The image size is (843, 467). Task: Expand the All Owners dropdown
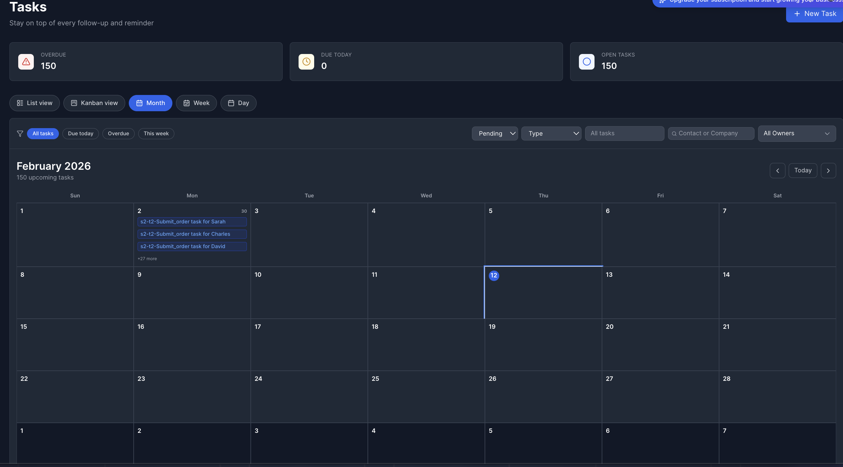[x=796, y=134]
